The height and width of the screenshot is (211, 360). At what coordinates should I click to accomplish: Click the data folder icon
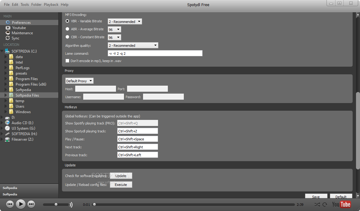(x=11, y=57)
